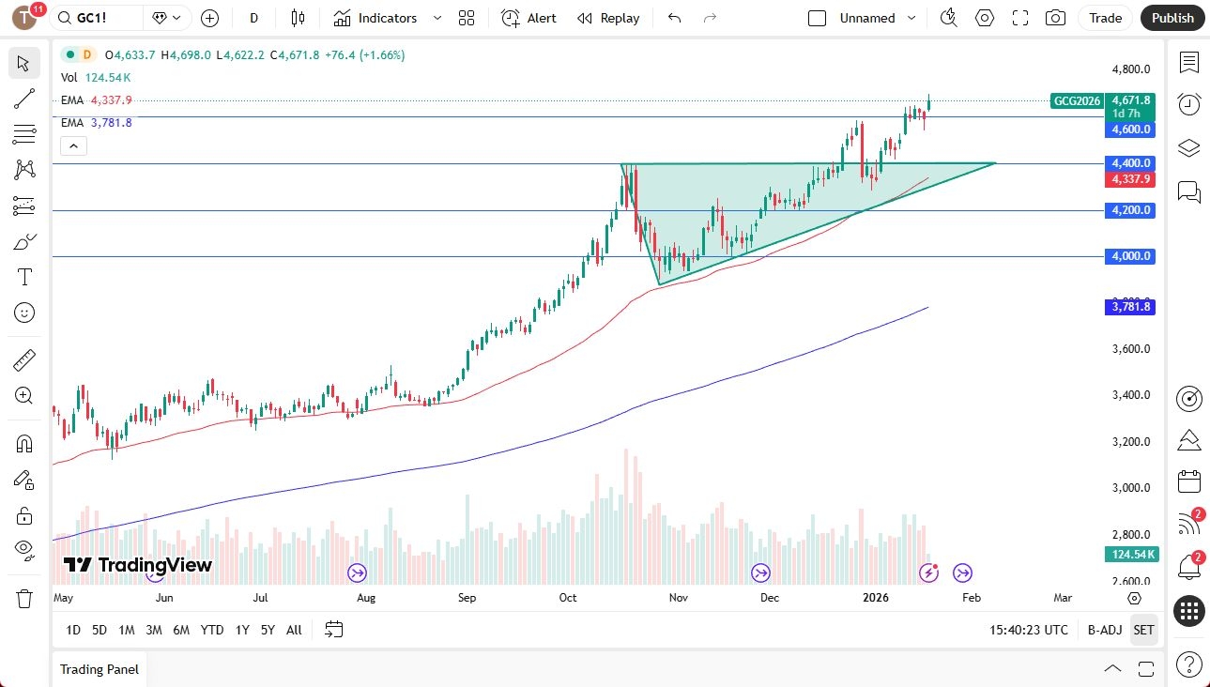Select the Text annotation tool
Viewport: 1210px width, 687px height.
25,276
